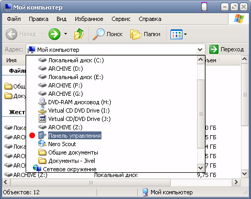Click the main window vertical scrollbar thumb
Screen dimensions: 251x199
point(245,94)
